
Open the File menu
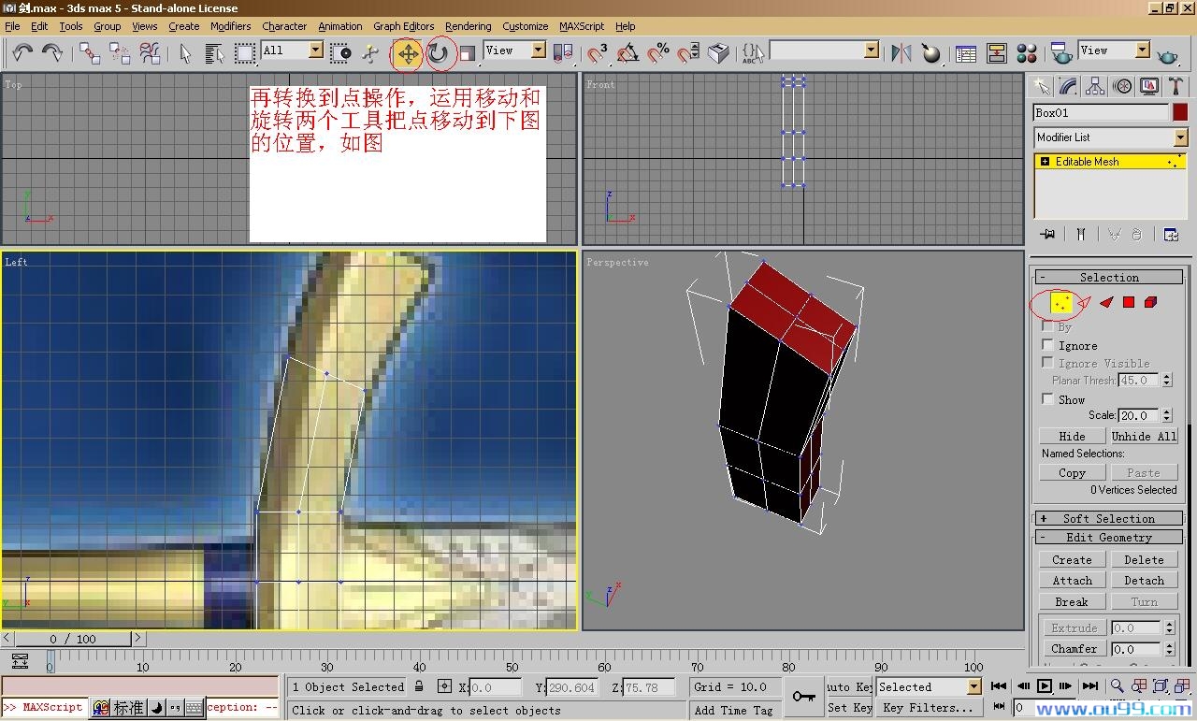coord(12,26)
